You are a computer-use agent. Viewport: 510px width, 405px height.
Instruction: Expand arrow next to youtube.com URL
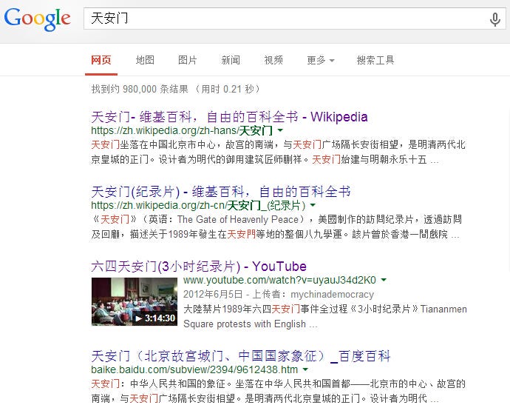384,280
